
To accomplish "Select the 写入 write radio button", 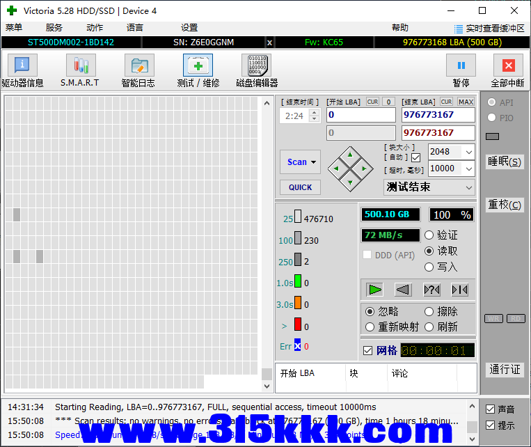I will coord(429,267).
